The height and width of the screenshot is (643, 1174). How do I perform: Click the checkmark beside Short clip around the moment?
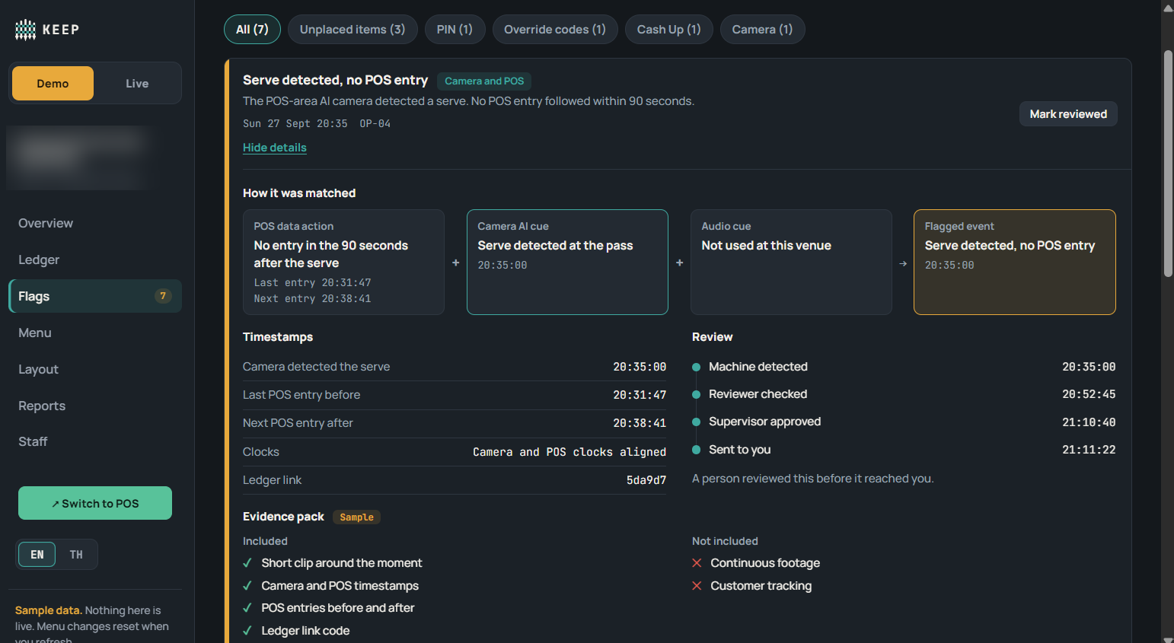[247, 563]
